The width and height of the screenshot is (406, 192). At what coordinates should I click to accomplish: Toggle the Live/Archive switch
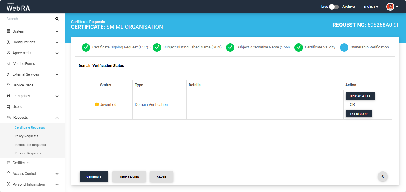pos(334,7)
